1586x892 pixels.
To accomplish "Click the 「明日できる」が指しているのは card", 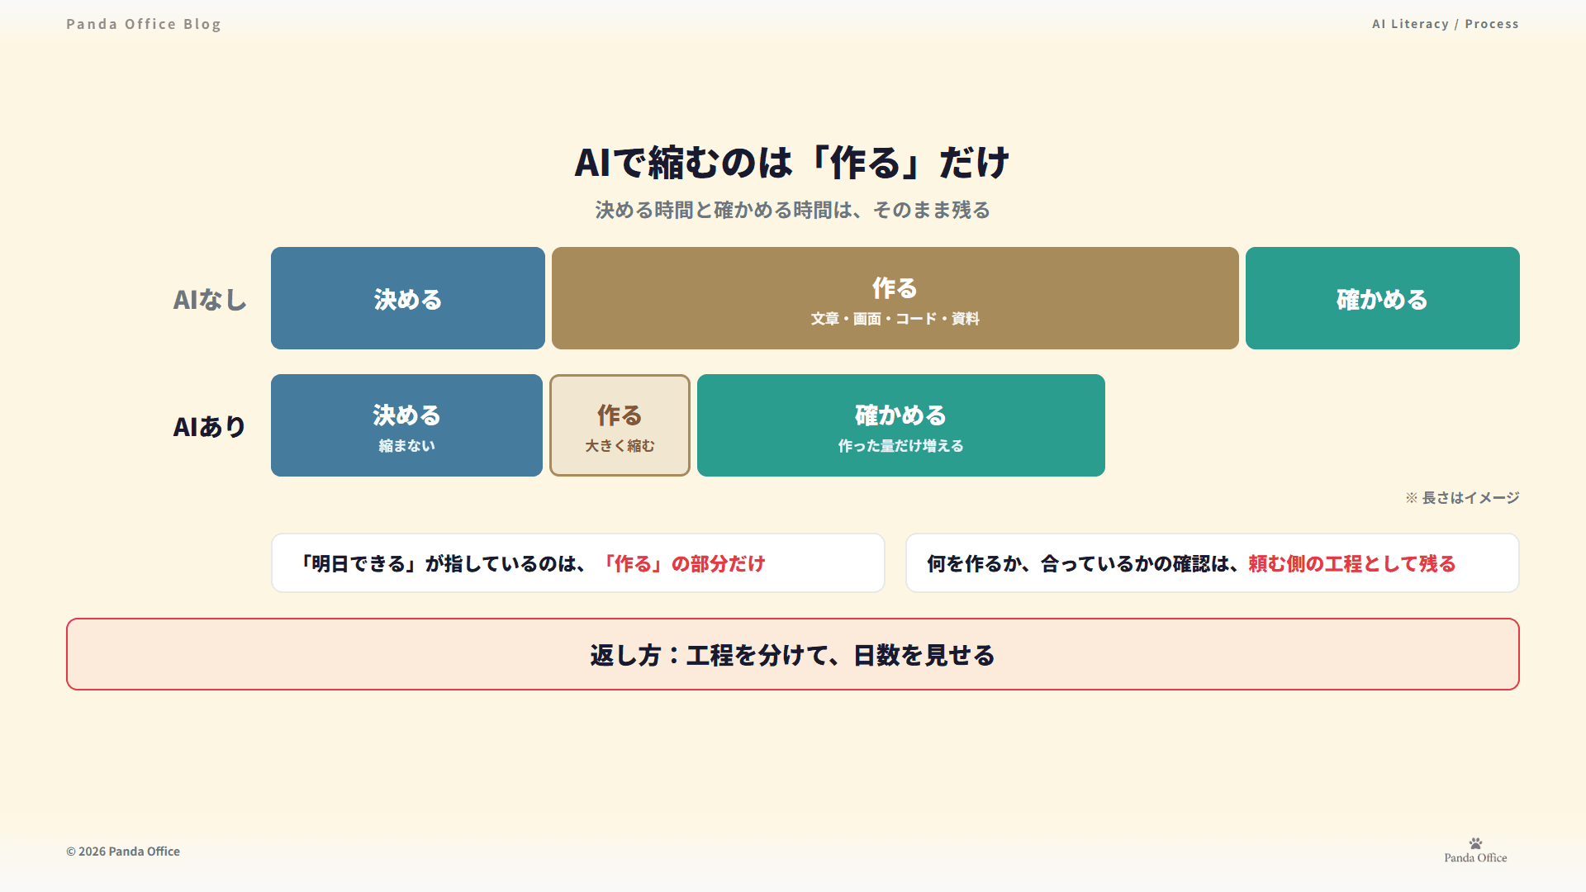I will tap(578, 562).
